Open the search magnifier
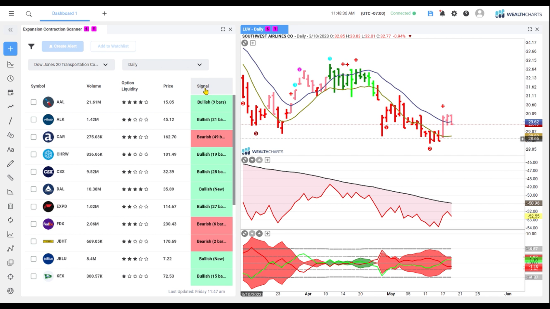This screenshot has width=550, height=309. click(x=29, y=13)
